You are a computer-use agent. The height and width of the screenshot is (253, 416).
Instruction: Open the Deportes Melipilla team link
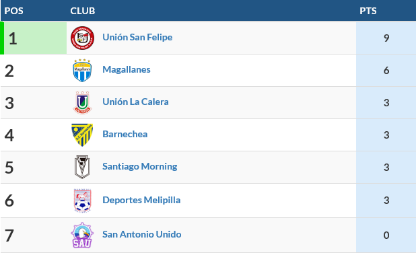(141, 200)
